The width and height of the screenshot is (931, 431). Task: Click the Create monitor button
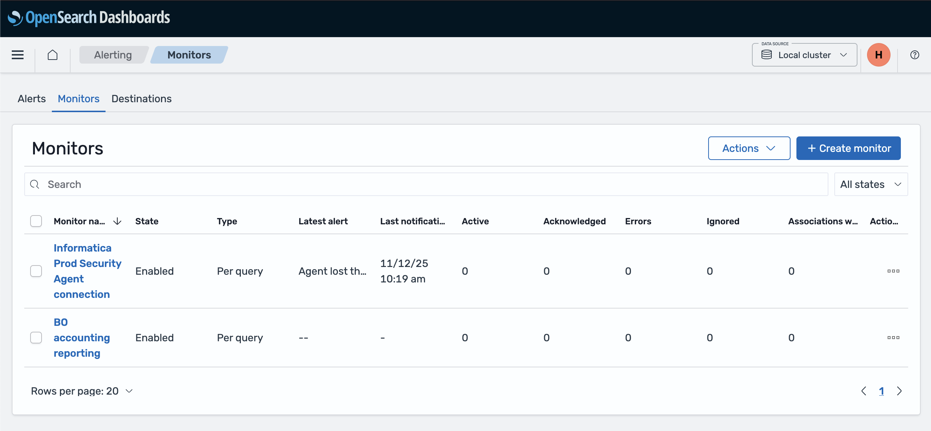[x=848, y=148]
